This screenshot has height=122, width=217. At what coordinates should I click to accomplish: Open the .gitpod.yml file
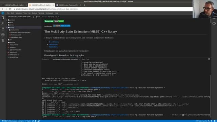point(13,53)
